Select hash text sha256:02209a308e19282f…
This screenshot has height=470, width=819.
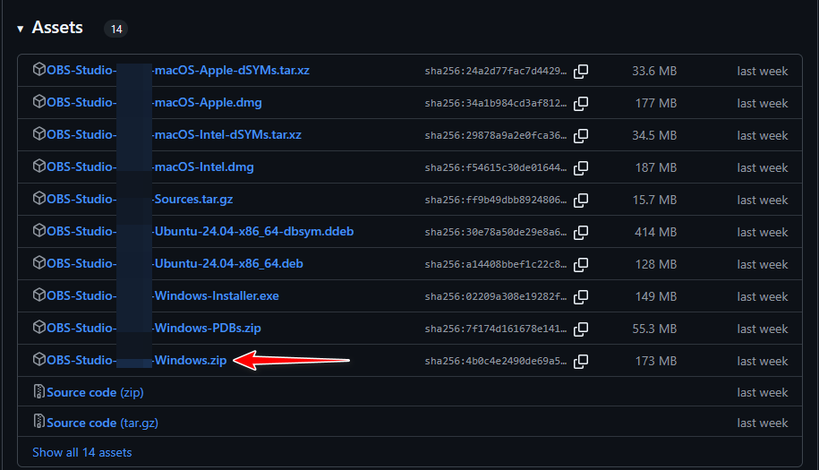[496, 296]
